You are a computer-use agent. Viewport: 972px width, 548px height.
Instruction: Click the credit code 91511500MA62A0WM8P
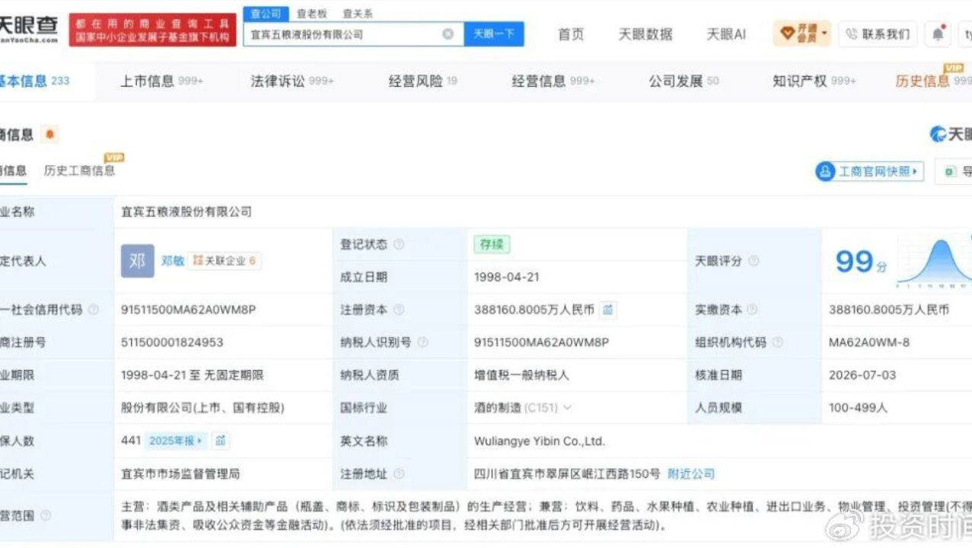click(x=188, y=310)
